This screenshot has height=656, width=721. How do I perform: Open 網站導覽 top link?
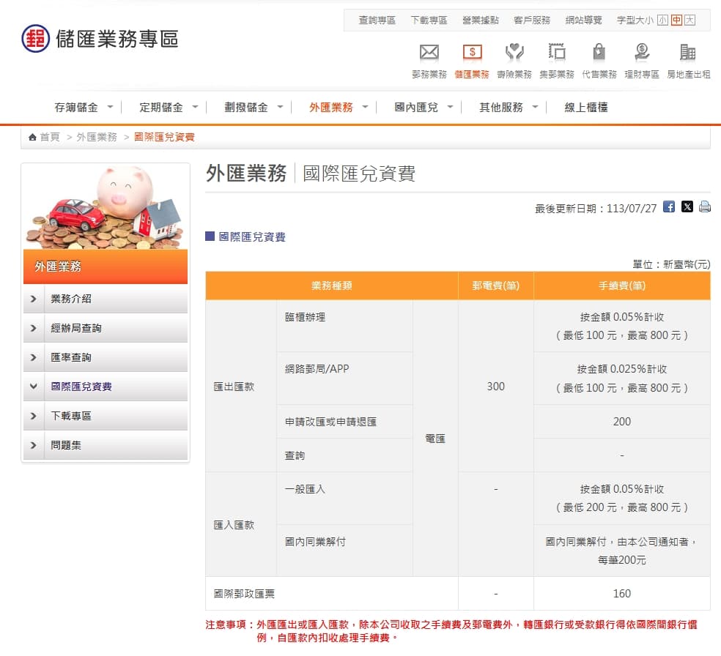pyautogui.click(x=583, y=20)
